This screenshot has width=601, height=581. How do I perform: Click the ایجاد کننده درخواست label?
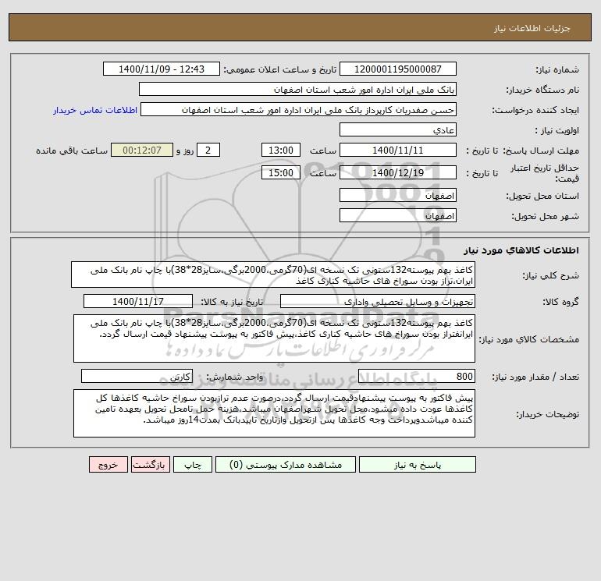[535, 110]
